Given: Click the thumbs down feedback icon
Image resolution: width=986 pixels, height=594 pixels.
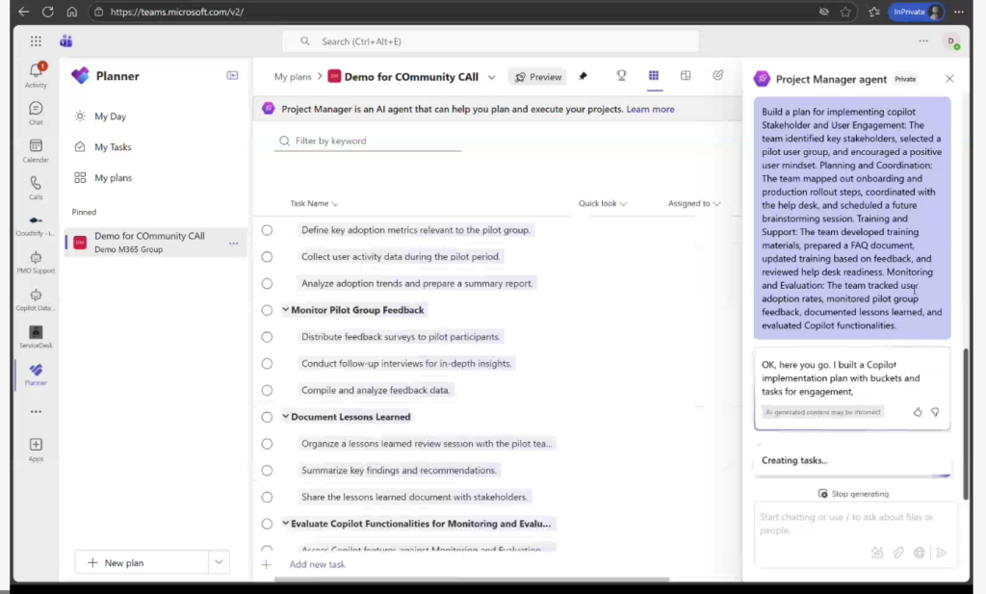Looking at the screenshot, I should pyautogui.click(x=935, y=412).
